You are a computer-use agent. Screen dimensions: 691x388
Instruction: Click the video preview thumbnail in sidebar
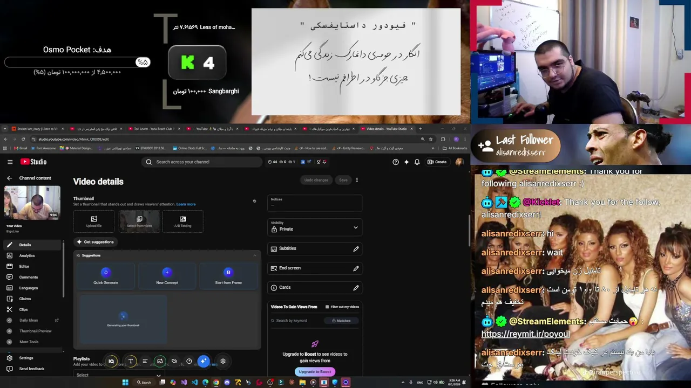(32, 203)
